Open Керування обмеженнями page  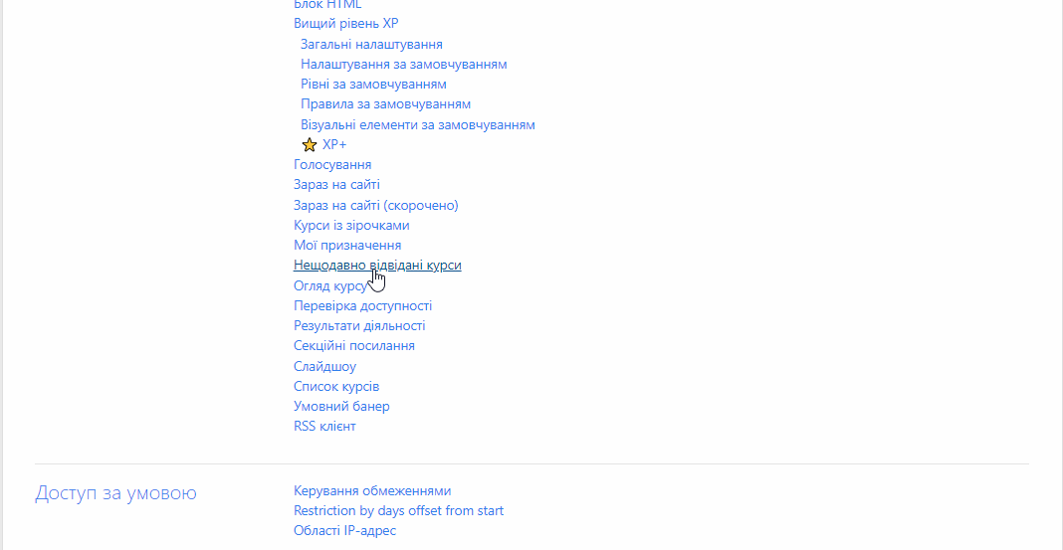(372, 491)
